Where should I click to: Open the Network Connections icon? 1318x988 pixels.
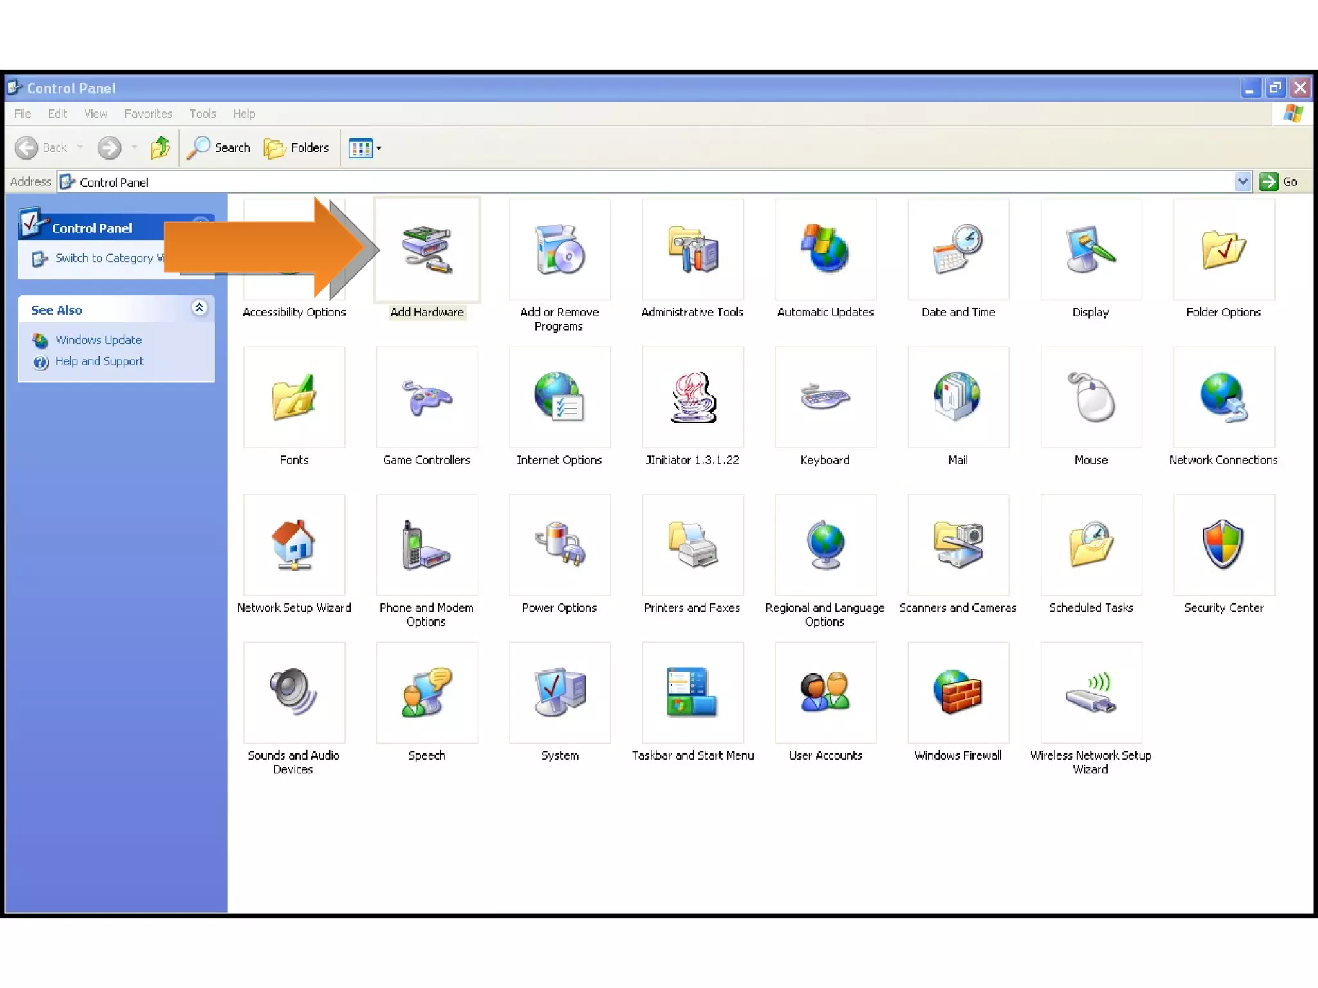coord(1223,398)
